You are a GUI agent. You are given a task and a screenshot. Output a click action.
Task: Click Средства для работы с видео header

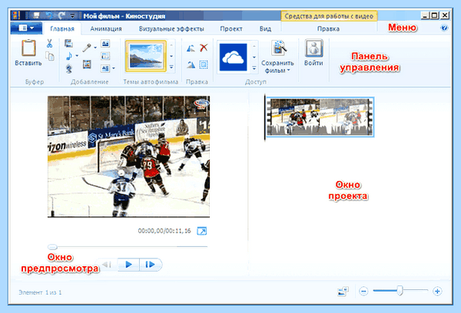pyautogui.click(x=329, y=16)
